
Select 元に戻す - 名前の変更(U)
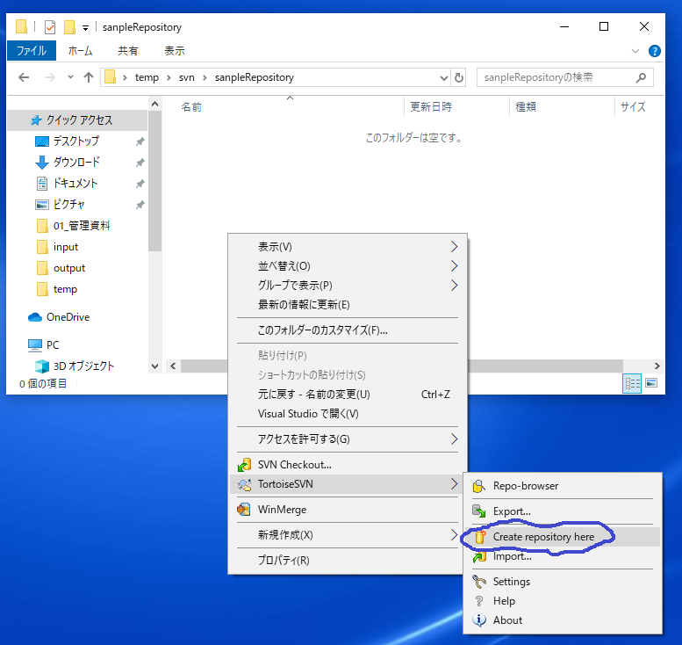[348, 395]
